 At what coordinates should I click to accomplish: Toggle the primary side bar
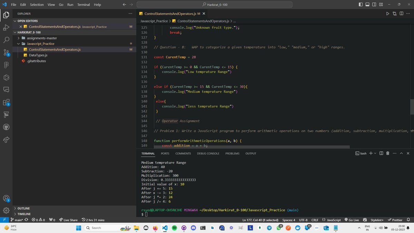coord(361,4)
